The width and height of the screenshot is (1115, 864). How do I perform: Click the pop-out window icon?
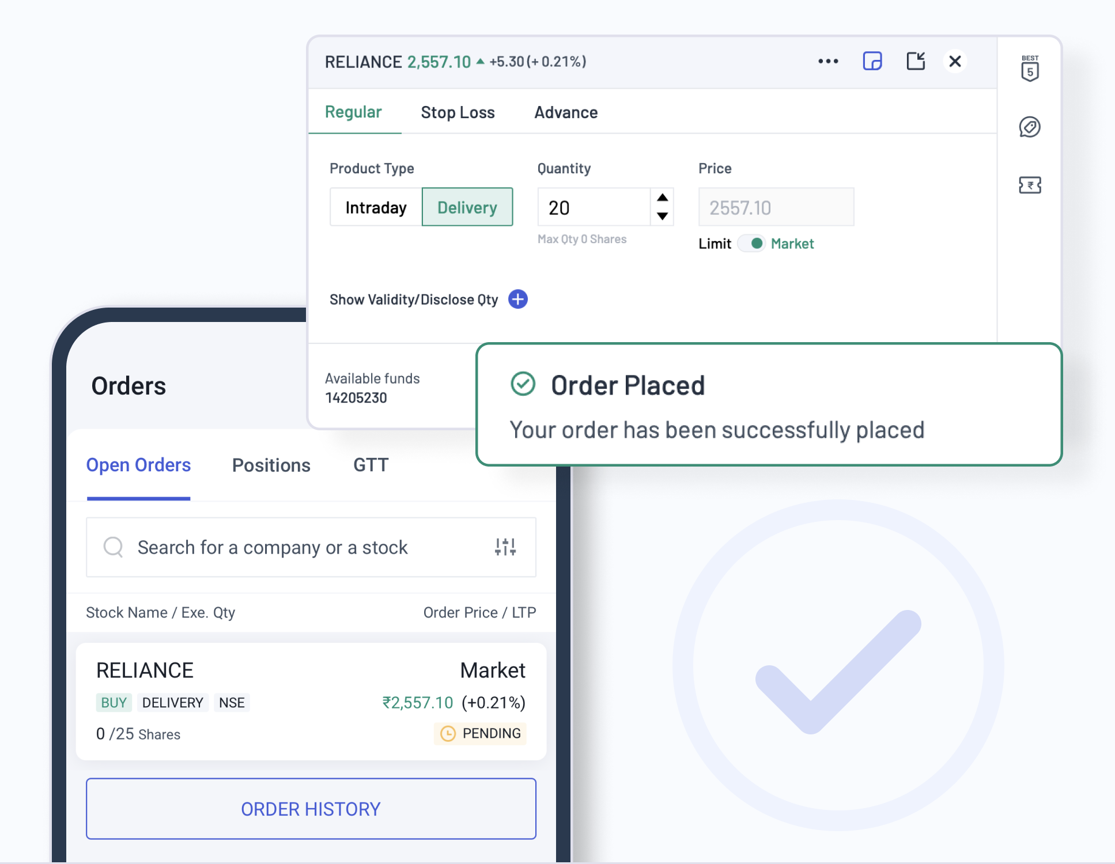(x=872, y=61)
